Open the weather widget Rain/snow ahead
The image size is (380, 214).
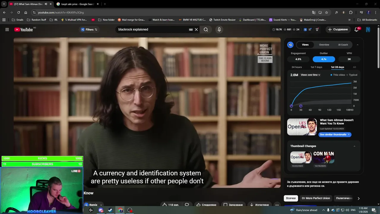tap(303, 210)
